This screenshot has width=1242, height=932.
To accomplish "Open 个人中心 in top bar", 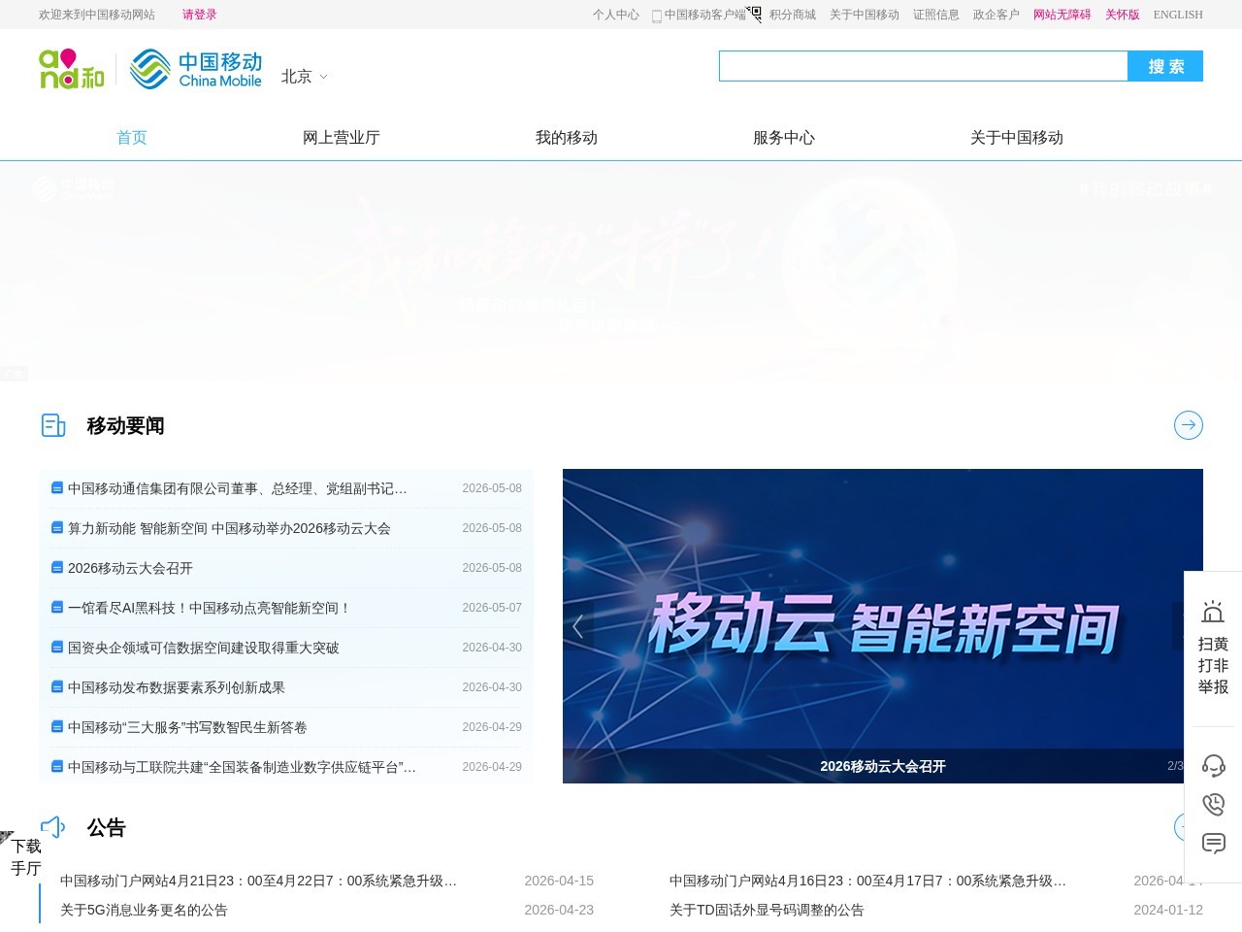I will 616,15.
